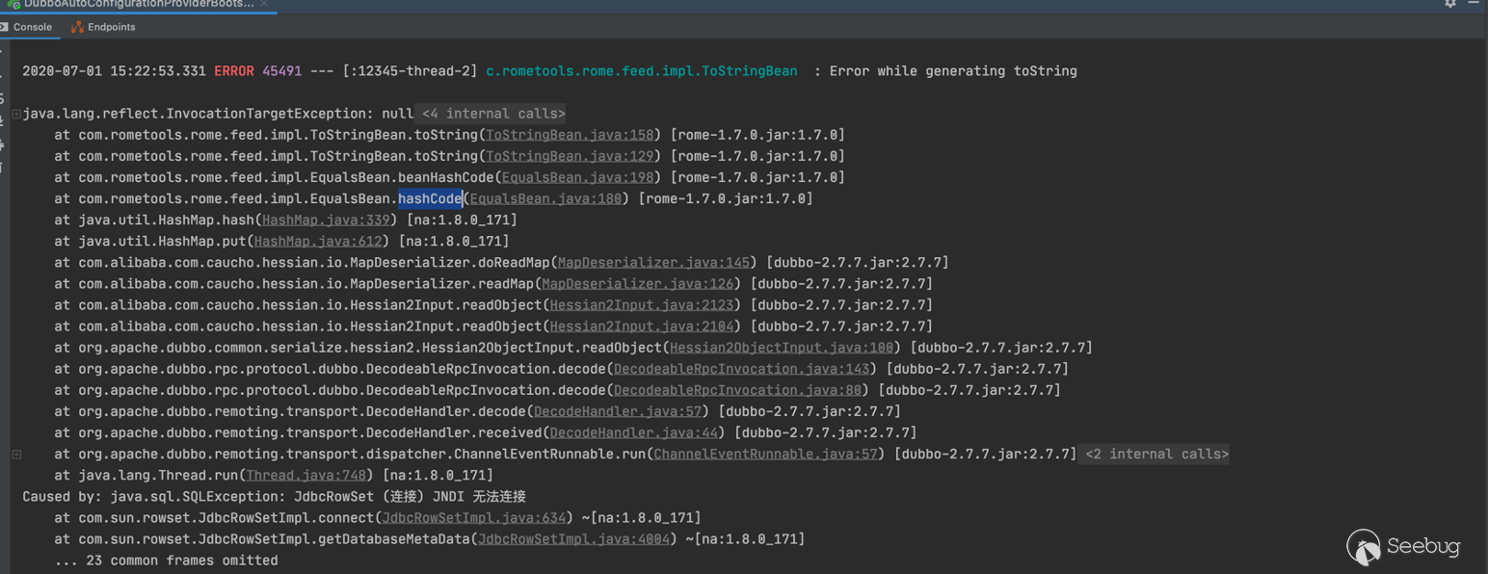
Task: Open the Hessian2ObjectInput.java:100 link
Action: click(x=782, y=347)
